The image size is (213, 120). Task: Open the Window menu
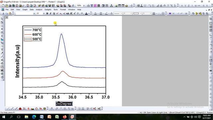72,10
